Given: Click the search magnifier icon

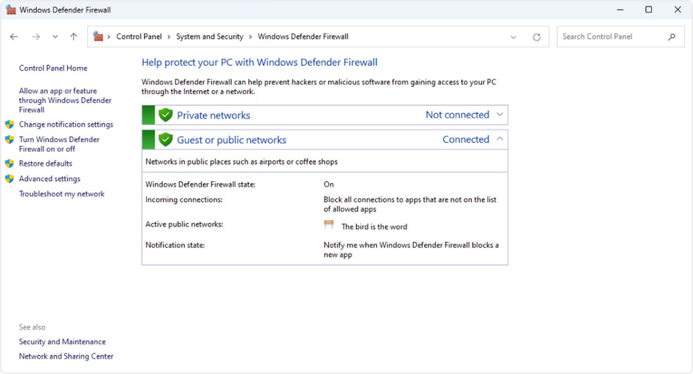Looking at the screenshot, I should (x=671, y=36).
